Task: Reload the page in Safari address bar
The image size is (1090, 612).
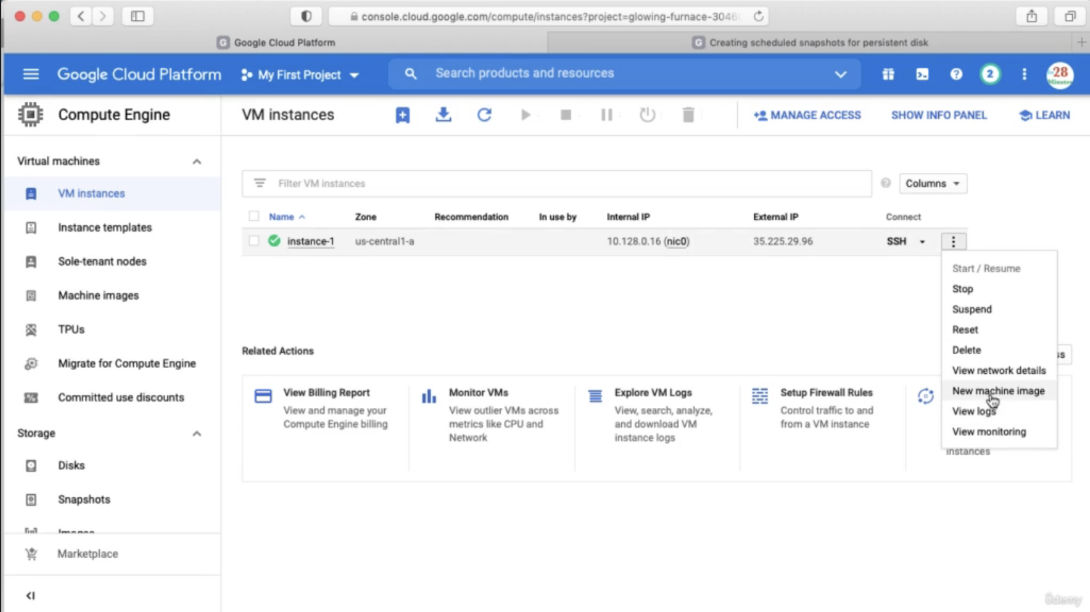Action: coord(758,17)
